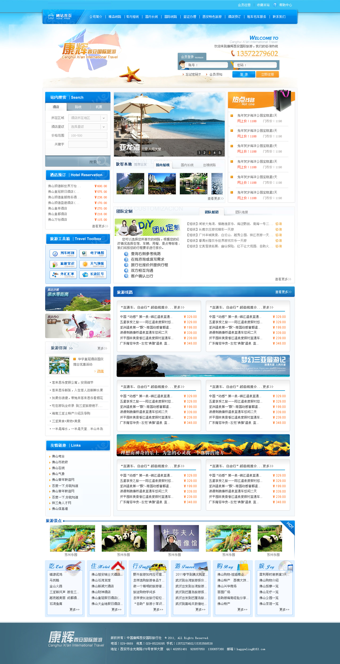Select the 团队地接 tab
340x664 pixels.
point(241,212)
